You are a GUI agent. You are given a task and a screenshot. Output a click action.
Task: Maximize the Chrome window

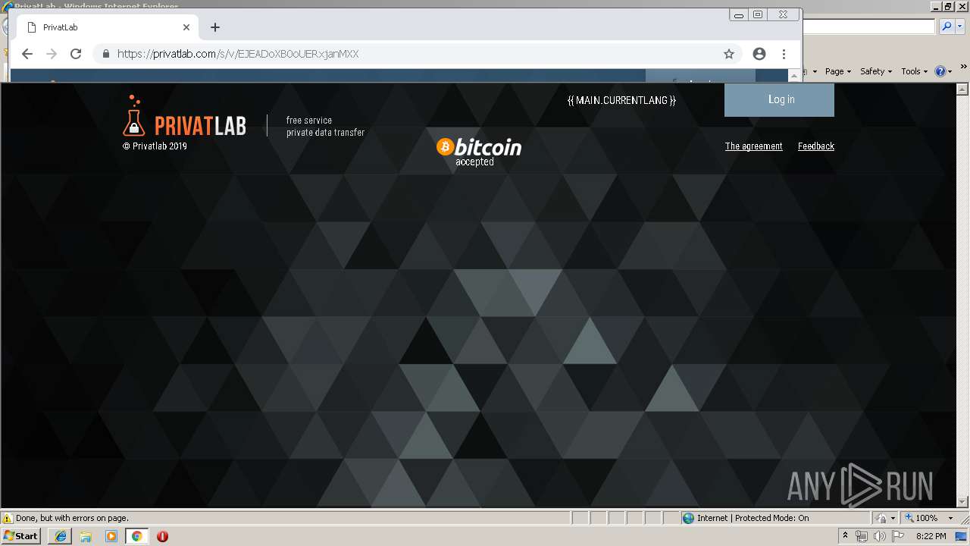click(x=758, y=14)
